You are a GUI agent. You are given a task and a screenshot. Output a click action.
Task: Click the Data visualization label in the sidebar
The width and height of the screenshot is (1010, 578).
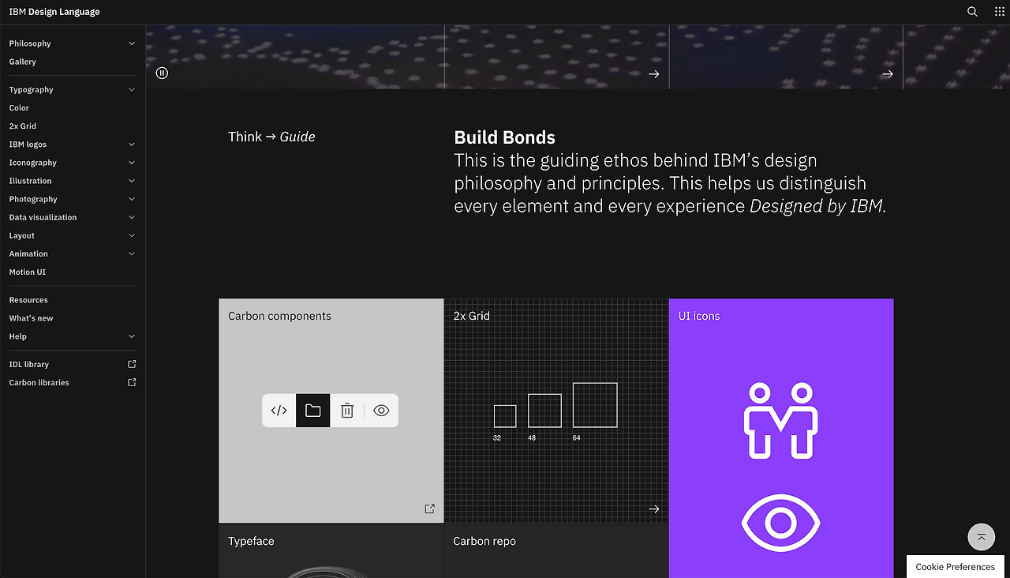43,217
